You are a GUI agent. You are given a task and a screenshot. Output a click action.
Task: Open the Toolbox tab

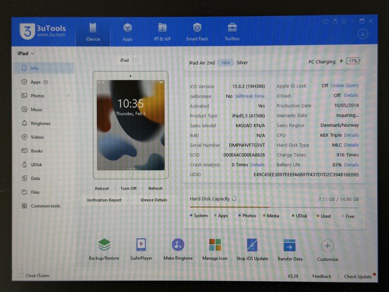[232, 32]
